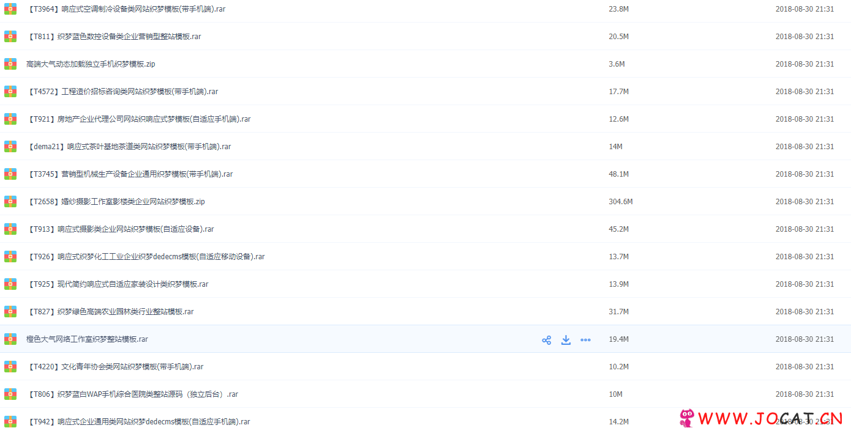Click the 10M file size
851x428 pixels.
click(616, 394)
